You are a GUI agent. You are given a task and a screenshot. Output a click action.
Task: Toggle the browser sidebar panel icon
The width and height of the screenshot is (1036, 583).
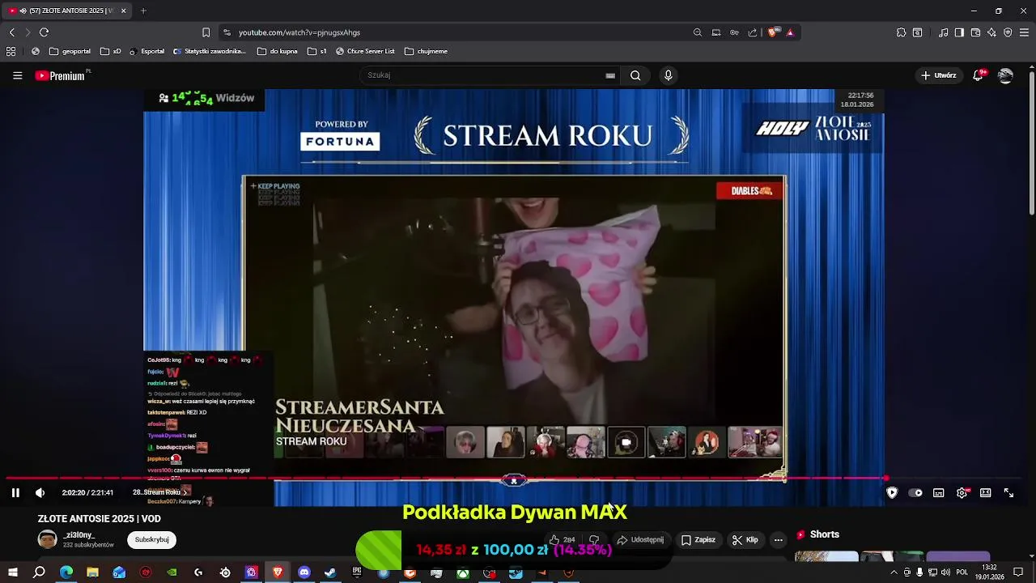959,32
